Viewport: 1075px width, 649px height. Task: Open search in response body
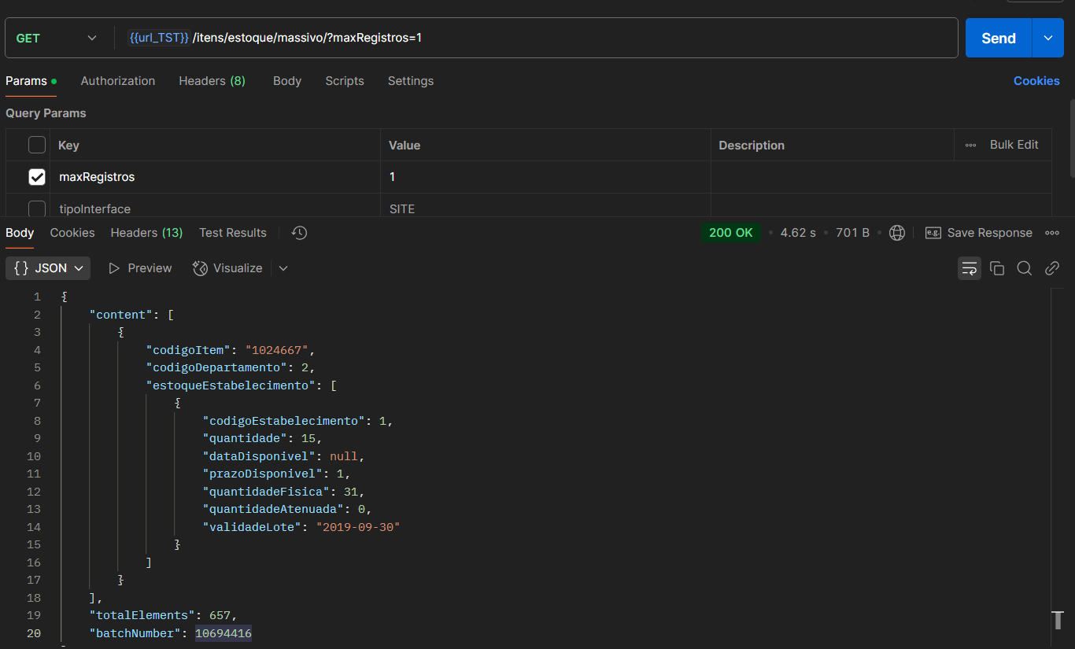(x=1024, y=268)
